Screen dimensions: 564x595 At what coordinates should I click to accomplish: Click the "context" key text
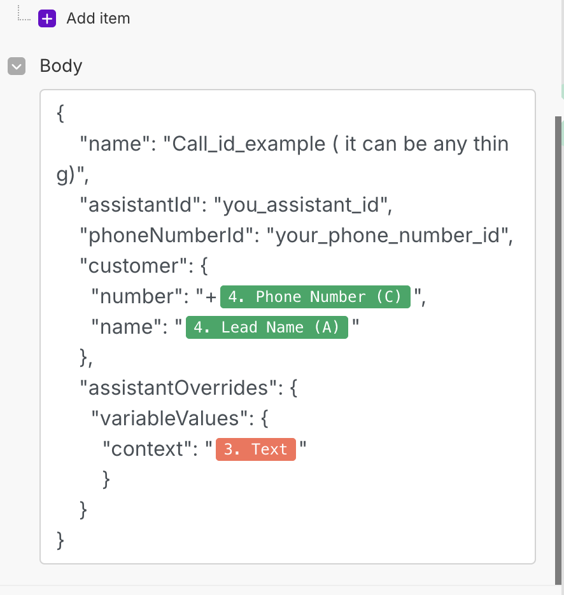[147, 449]
